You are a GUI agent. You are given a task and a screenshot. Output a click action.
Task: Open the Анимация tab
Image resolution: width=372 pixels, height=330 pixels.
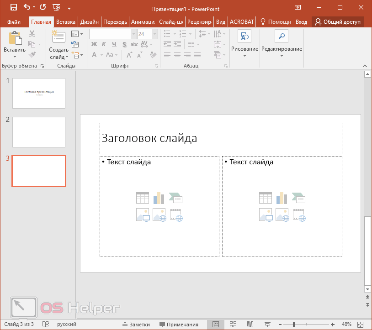(x=143, y=22)
